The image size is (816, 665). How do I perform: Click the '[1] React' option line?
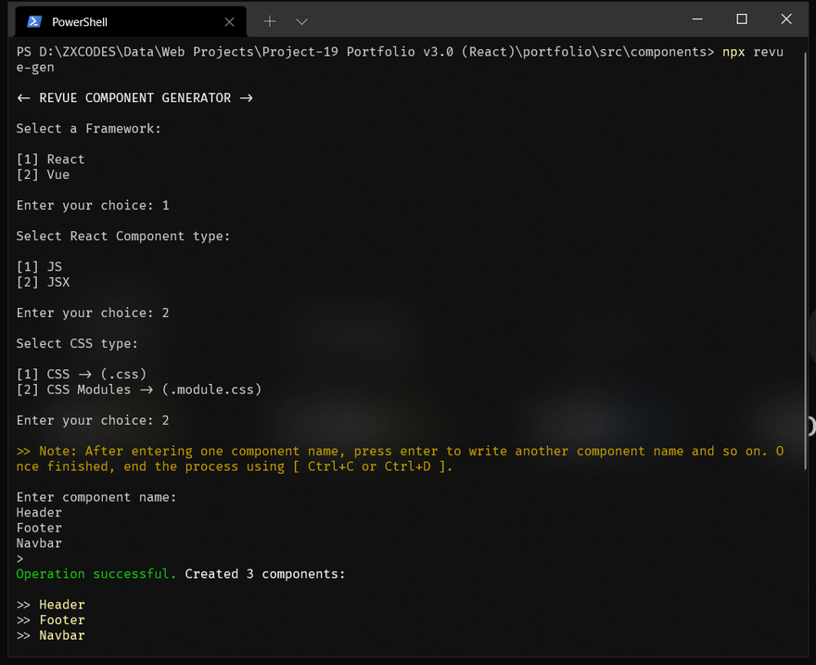pyautogui.click(x=50, y=160)
